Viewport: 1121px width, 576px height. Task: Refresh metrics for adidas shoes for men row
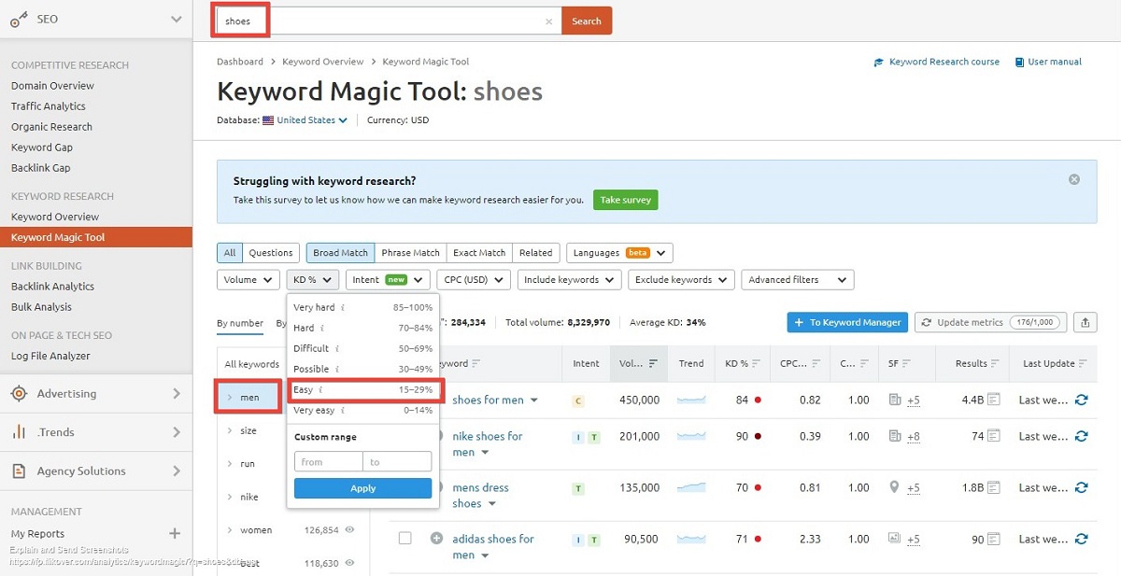pos(1082,539)
